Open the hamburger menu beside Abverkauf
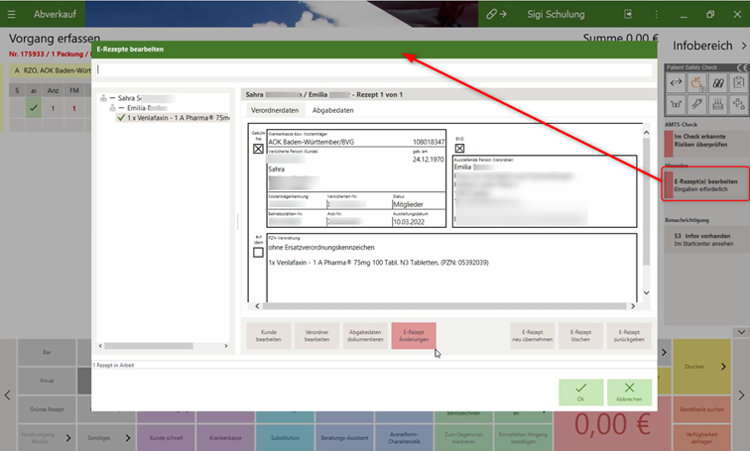 point(12,14)
